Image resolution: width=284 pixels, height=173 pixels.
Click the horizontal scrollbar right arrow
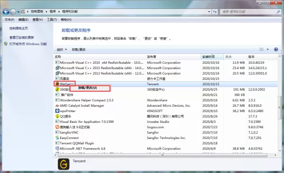[x=275, y=155]
